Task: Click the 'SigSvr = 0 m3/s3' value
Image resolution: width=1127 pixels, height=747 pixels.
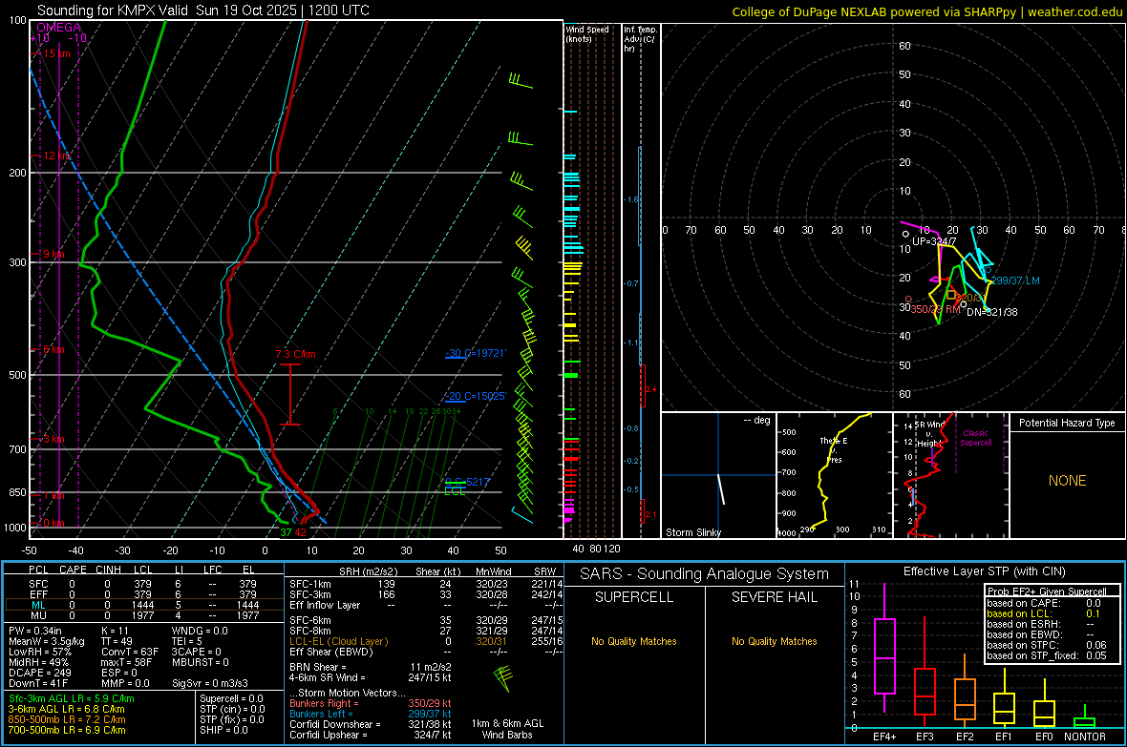Action: click(210, 684)
